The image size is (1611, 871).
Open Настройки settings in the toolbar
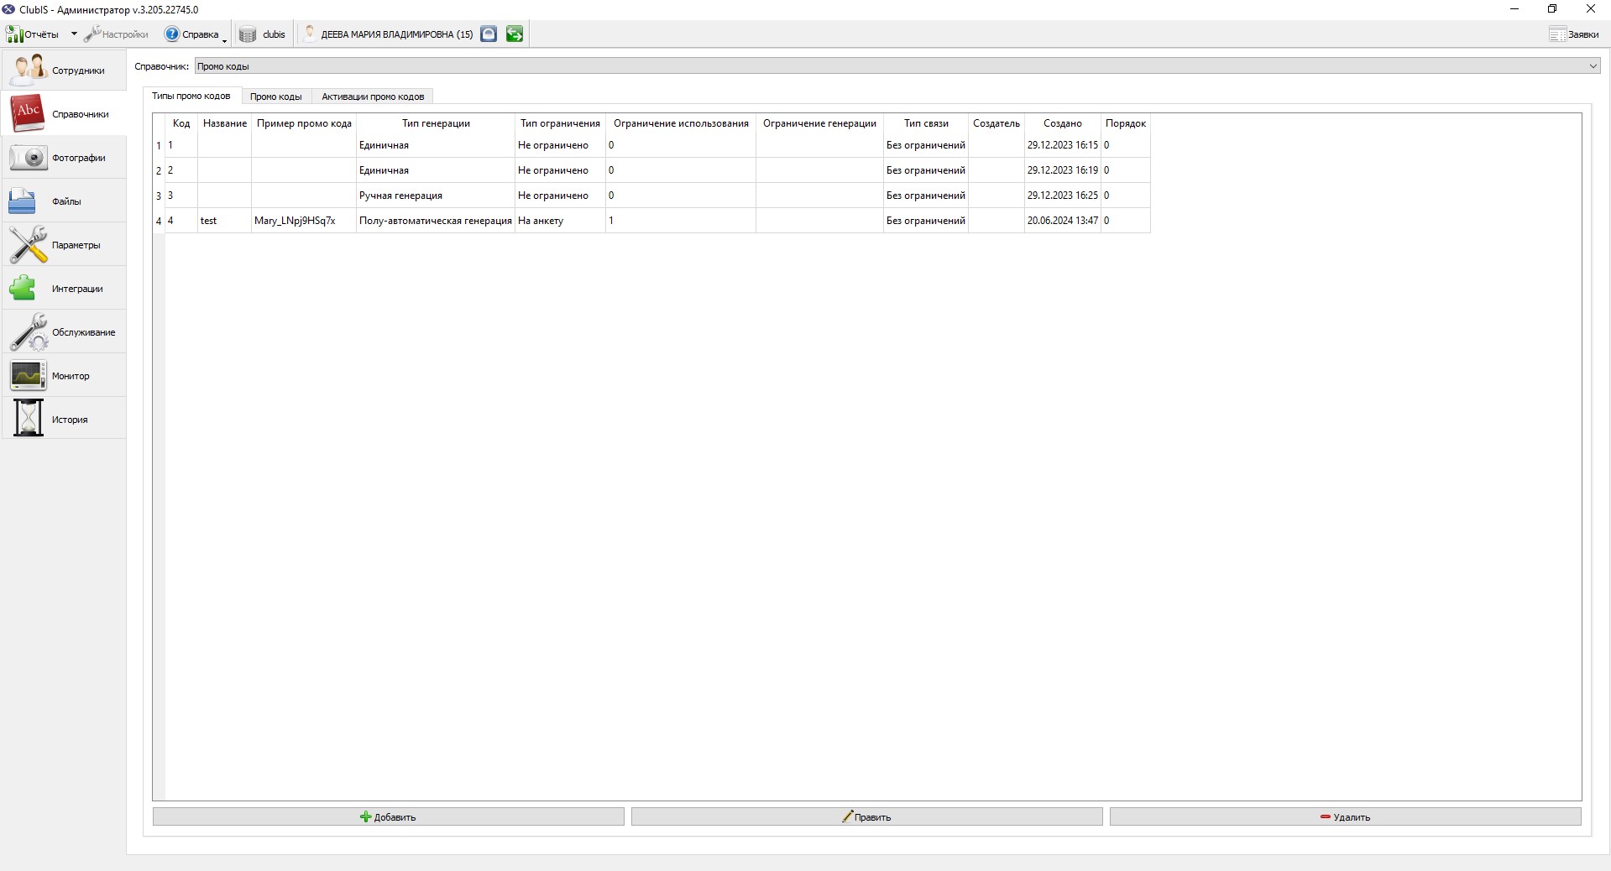117,34
